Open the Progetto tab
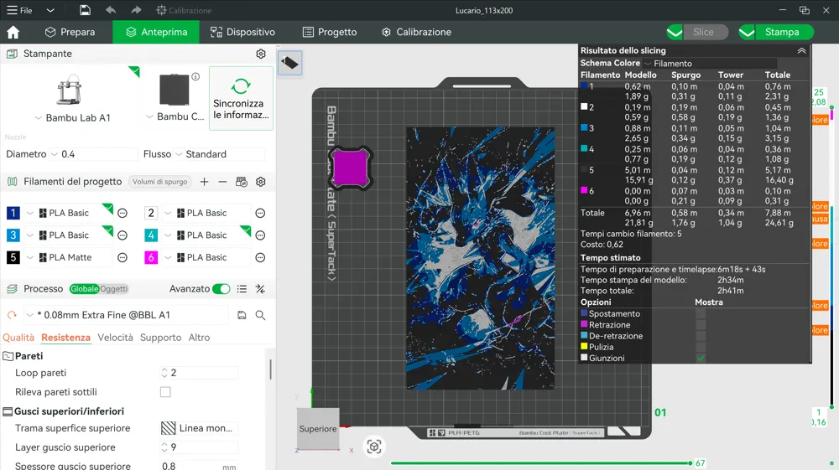The height and width of the screenshot is (470, 839). 330,32
